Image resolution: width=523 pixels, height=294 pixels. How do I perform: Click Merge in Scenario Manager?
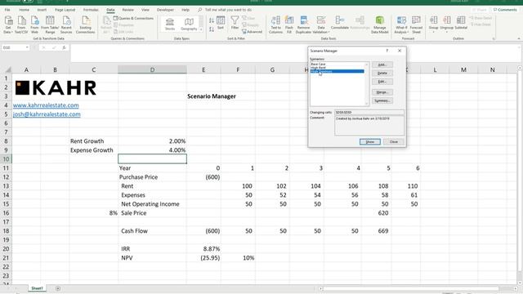382,92
